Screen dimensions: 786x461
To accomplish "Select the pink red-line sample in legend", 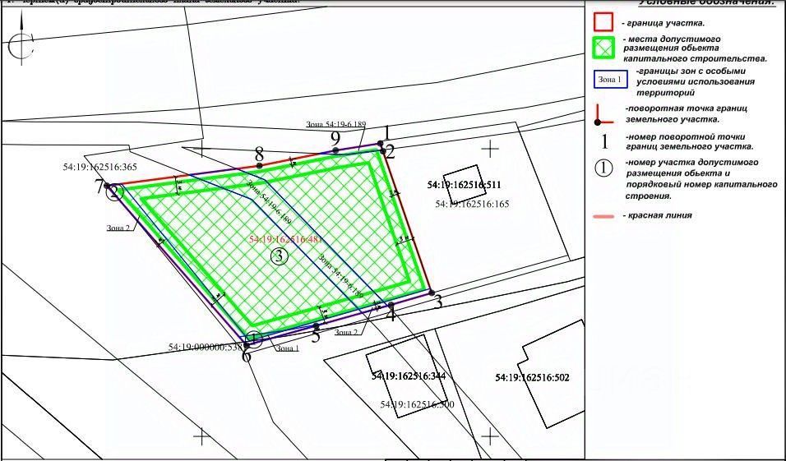I will [x=603, y=216].
